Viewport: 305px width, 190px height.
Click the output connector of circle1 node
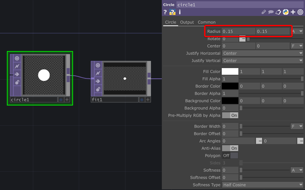tap(68, 75)
